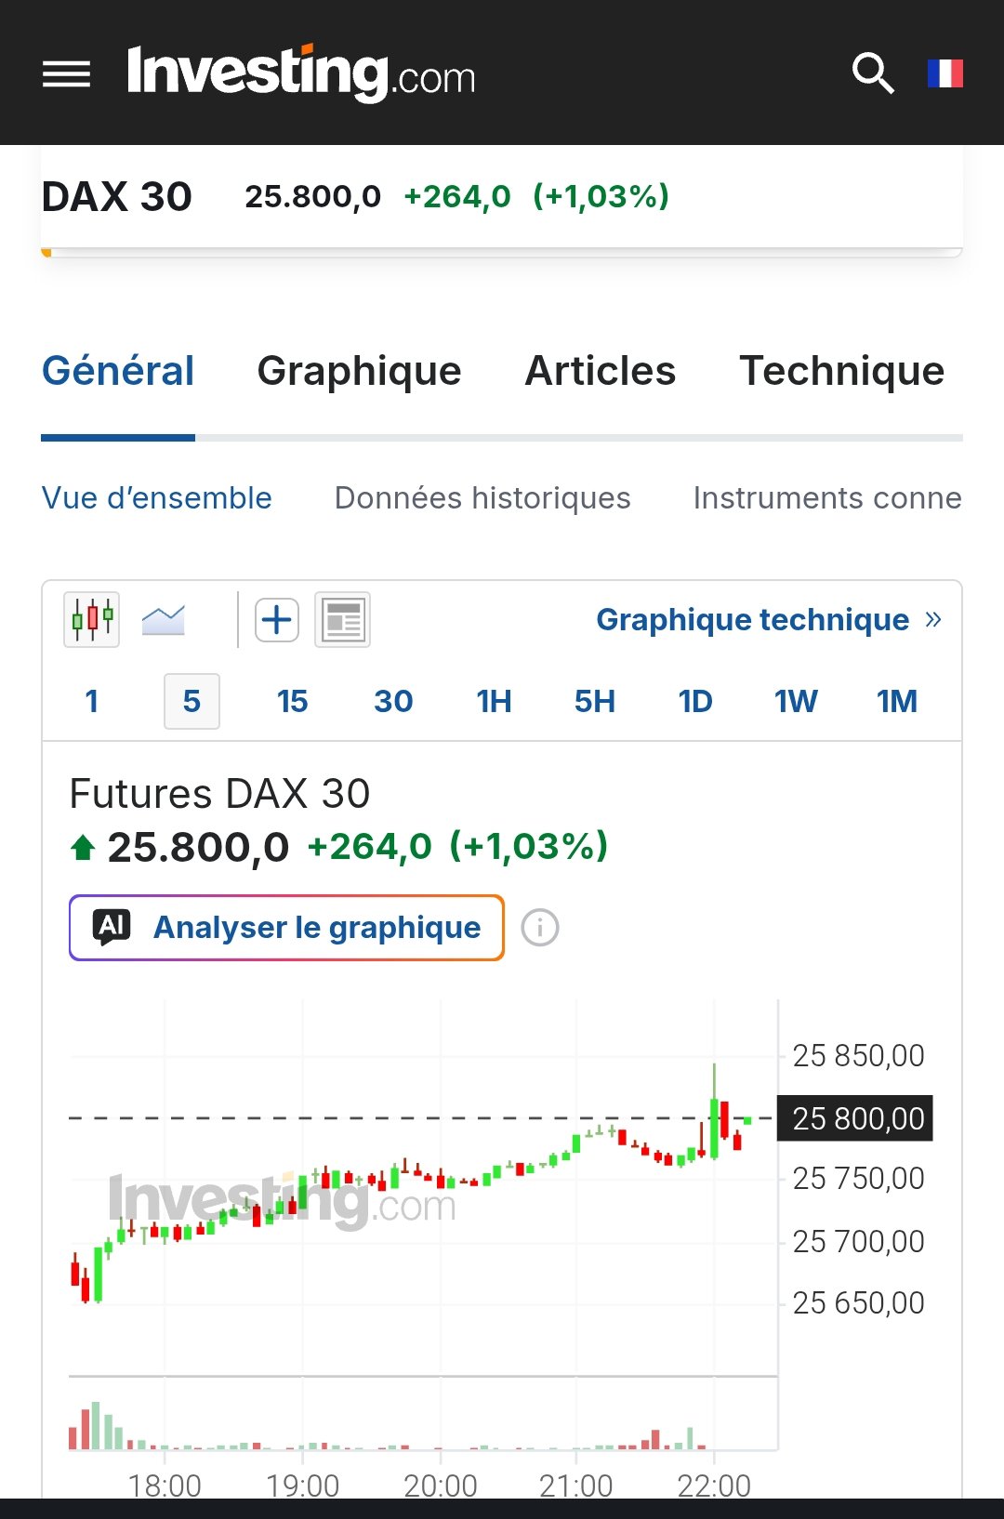Add indicator with plus icon
The height and width of the screenshot is (1519, 1004).
click(x=277, y=620)
